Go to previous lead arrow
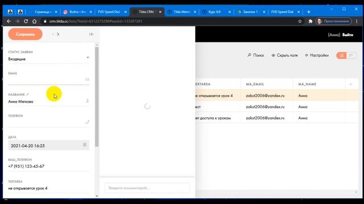This screenshot has height=204, width=364. click(53, 34)
